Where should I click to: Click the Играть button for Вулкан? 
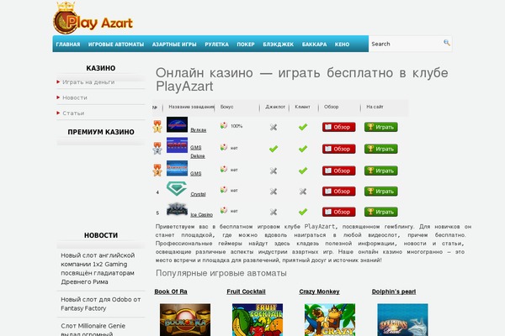click(381, 127)
